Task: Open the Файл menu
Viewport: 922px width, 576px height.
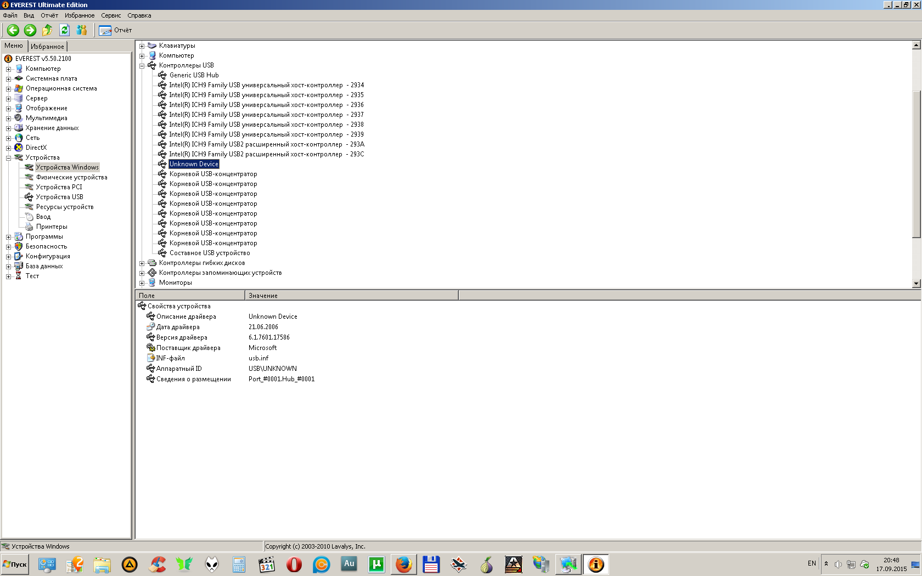Action: (x=10, y=15)
